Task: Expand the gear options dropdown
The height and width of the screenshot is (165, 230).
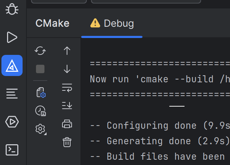Action: [41, 129]
